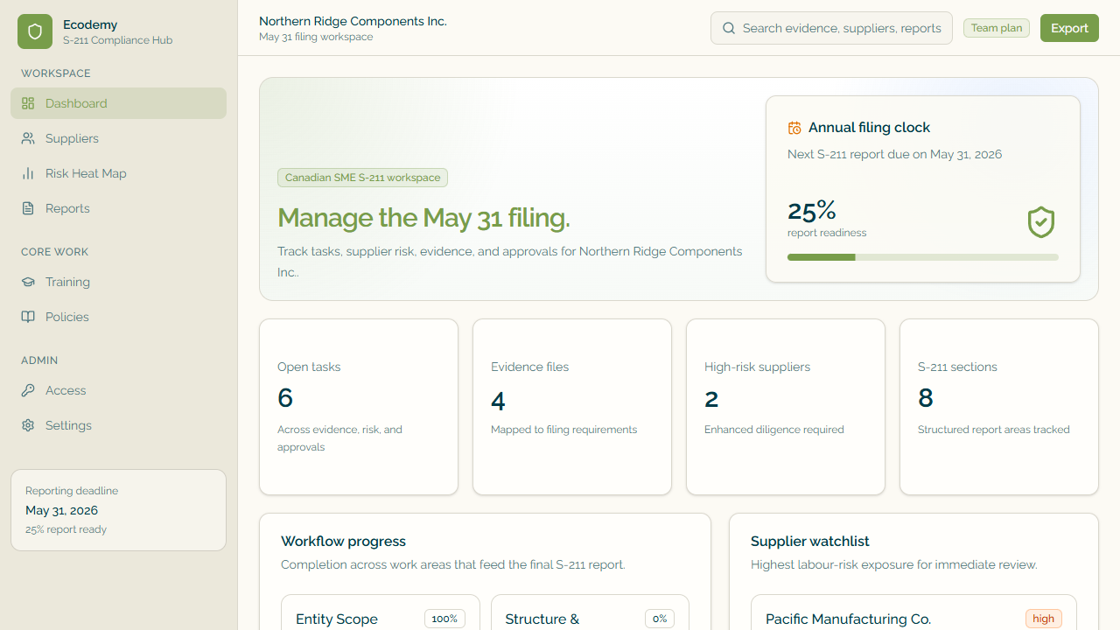The height and width of the screenshot is (630, 1120).
Task: Open the S-211 sections summary card
Action: pyautogui.click(x=999, y=407)
